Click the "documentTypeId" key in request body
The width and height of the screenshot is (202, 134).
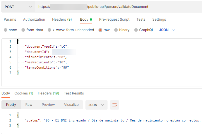click(40, 47)
